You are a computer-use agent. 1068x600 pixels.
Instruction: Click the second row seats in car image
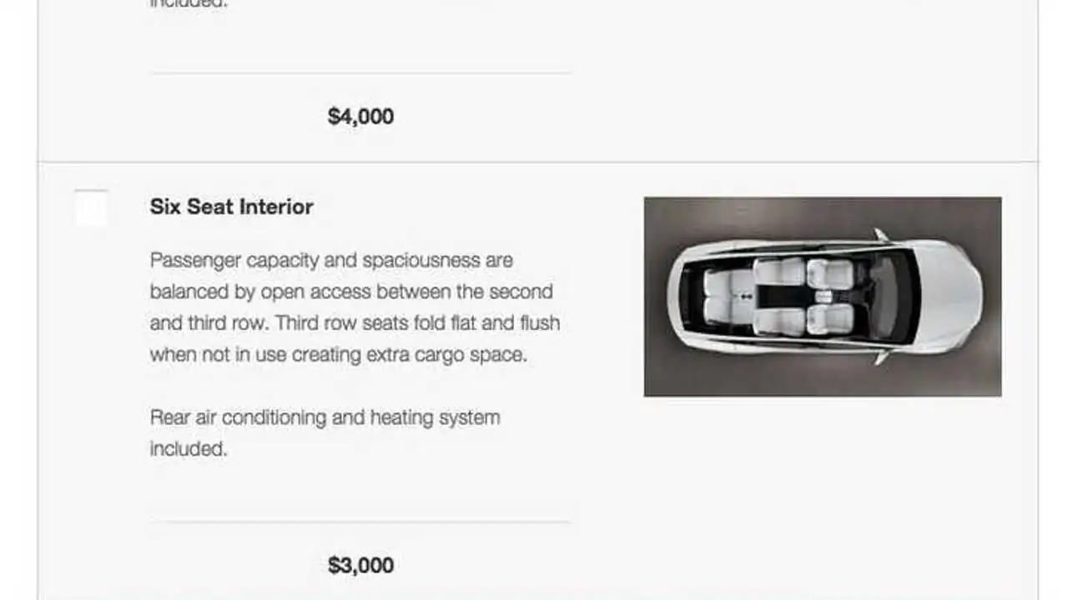pos(779,297)
